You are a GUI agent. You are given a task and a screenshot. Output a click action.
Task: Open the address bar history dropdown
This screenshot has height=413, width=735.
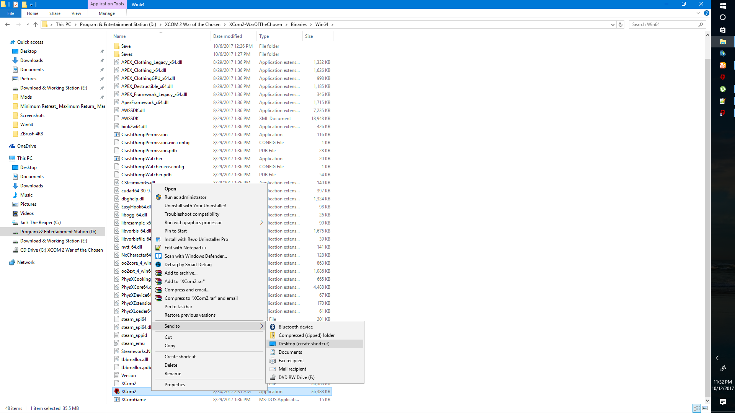613,24
